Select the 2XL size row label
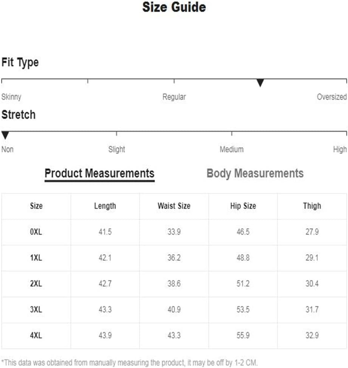 36,284
